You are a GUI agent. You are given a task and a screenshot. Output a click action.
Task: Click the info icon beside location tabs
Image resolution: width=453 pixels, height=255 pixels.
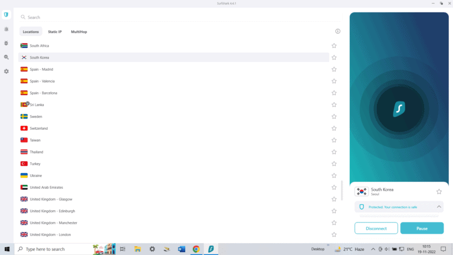[x=338, y=31]
